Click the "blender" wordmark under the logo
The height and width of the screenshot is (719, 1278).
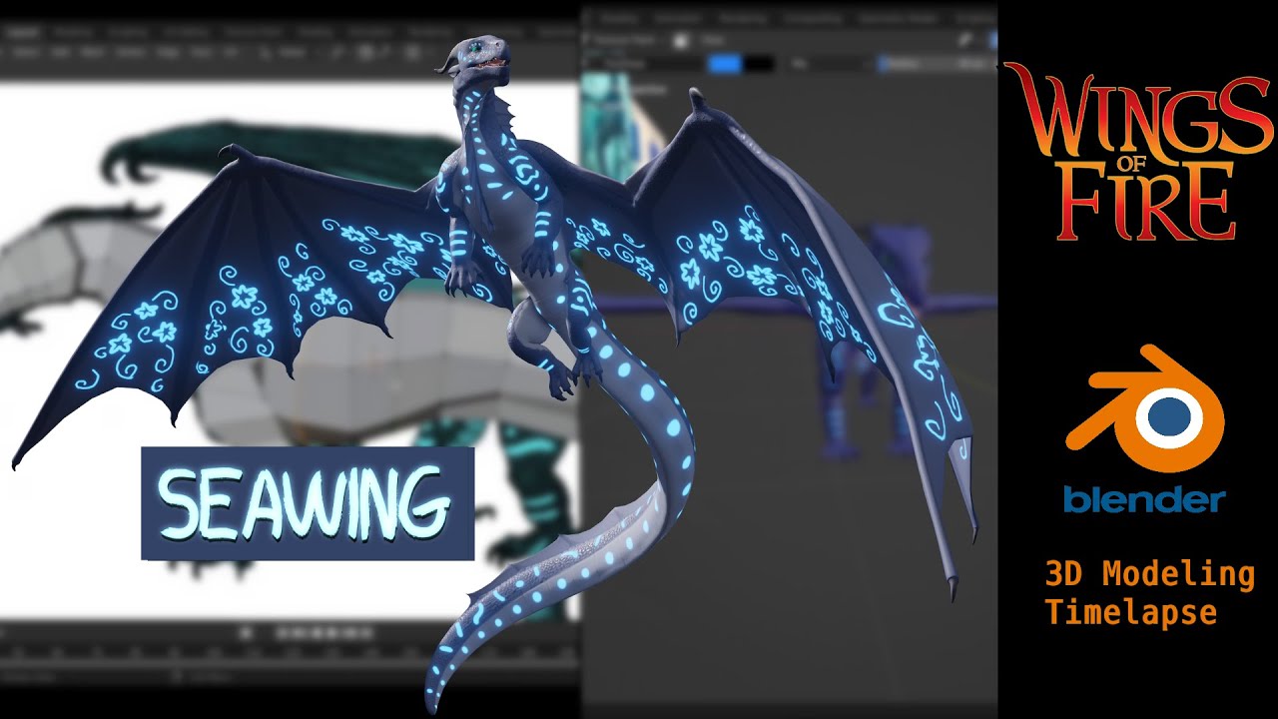tap(1144, 498)
